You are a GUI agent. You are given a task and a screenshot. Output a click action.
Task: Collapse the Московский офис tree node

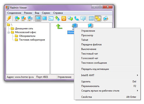9,32
